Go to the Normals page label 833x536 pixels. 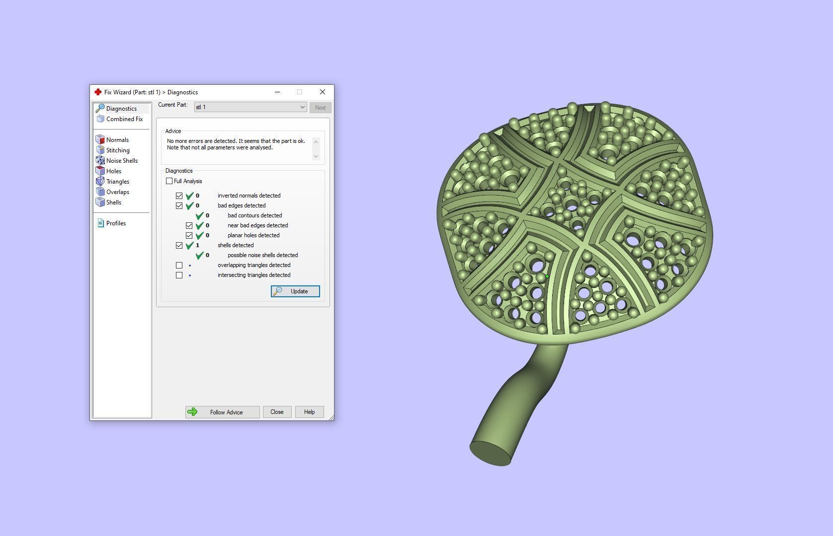[x=117, y=140]
